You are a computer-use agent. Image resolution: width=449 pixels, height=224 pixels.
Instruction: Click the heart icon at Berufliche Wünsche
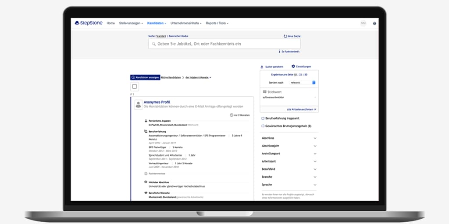[146, 192]
